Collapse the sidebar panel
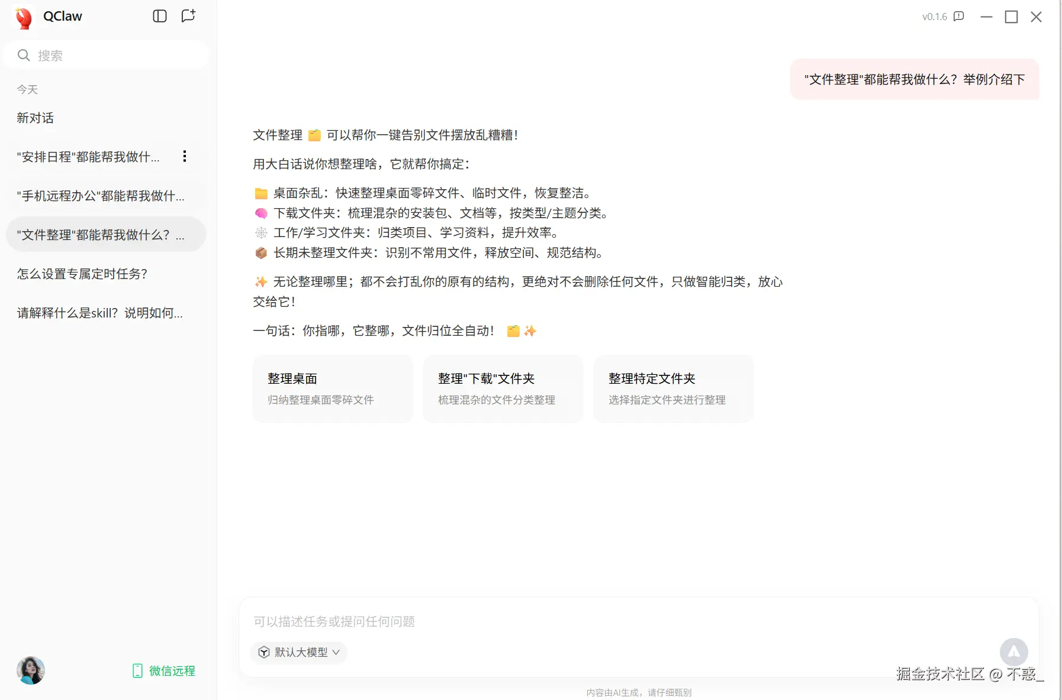Screen dimensions: 1062x700 (160, 16)
